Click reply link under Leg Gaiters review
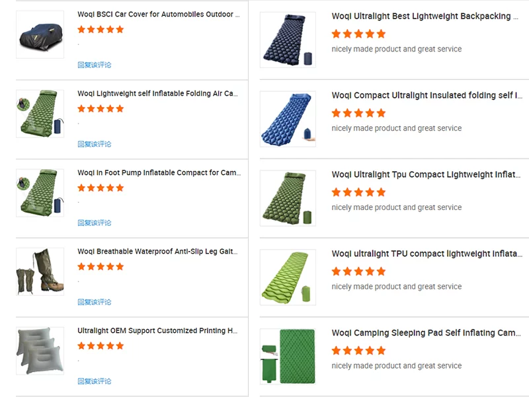This screenshot has height=397, width=529. (x=95, y=302)
